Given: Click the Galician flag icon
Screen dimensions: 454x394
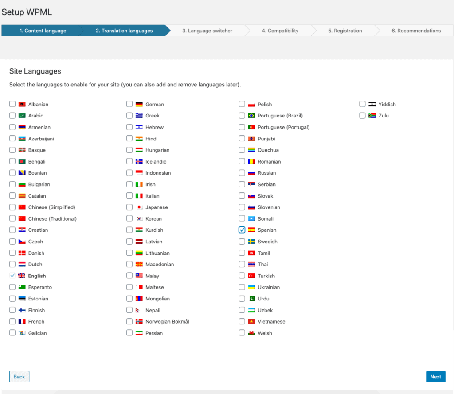Looking at the screenshot, I should click(x=22, y=333).
